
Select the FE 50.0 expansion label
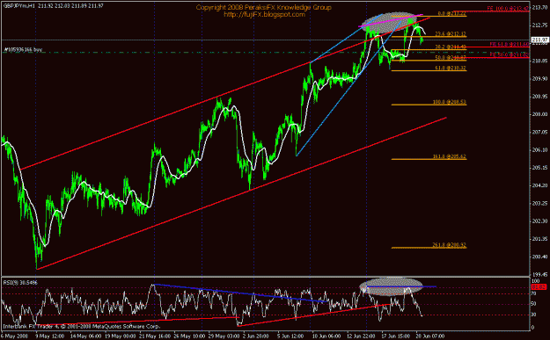(x=510, y=54)
